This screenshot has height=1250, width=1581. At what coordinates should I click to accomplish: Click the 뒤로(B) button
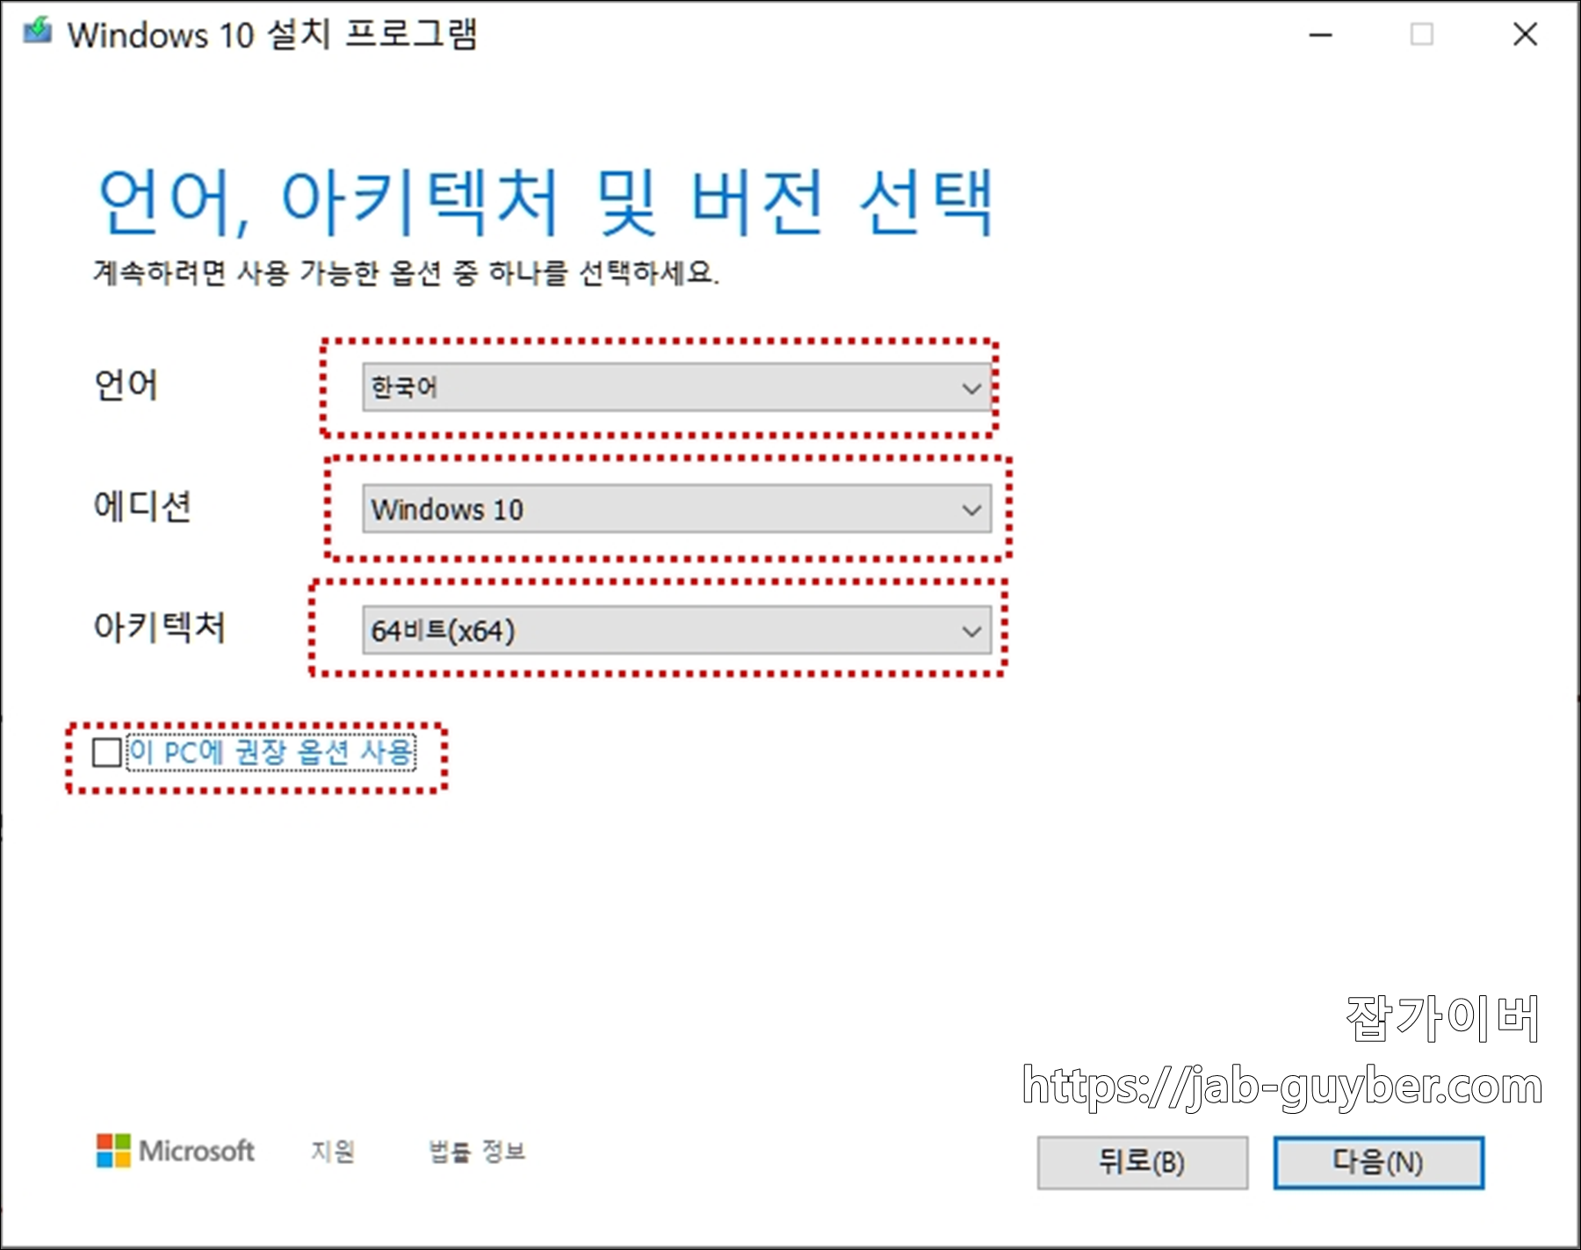pyautogui.click(x=1142, y=1162)
